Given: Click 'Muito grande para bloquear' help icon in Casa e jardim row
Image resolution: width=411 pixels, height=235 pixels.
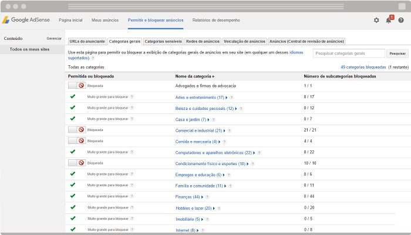Looking at the screenshot, I should [132, 119].
